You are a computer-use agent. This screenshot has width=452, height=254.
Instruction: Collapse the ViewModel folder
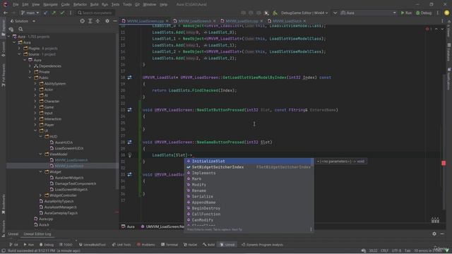pyautogui.click(x=41, y=154)
